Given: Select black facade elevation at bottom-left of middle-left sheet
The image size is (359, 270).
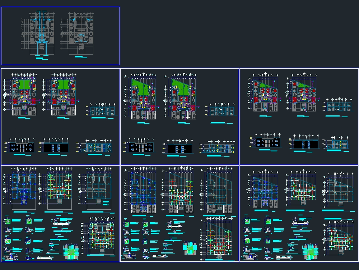Looking at the screenshot, I should (22, 147).
